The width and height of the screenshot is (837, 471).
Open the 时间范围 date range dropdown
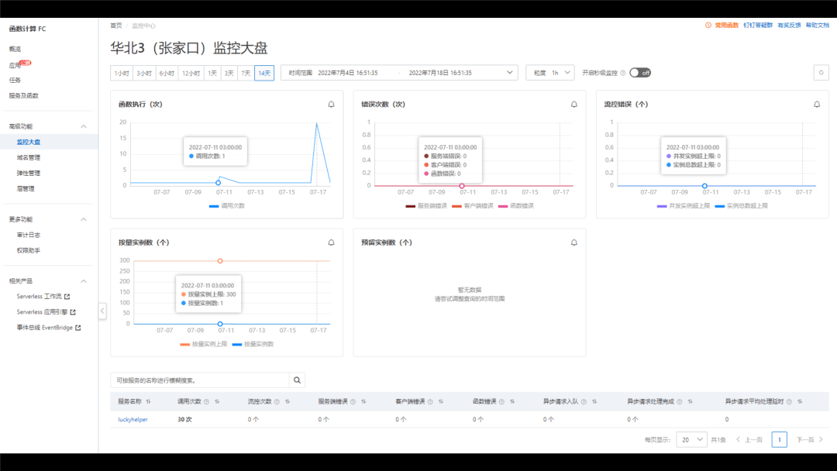[x=399, y=73]
